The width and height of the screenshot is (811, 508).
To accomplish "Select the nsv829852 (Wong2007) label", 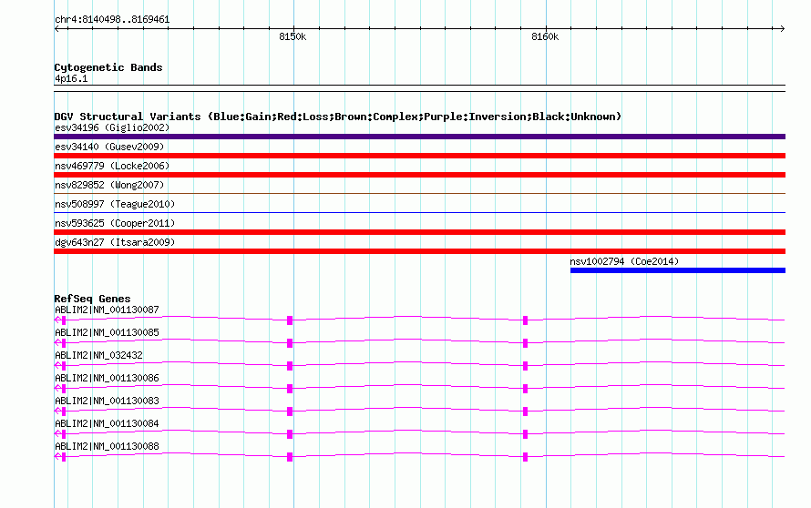I will point(109,185).
